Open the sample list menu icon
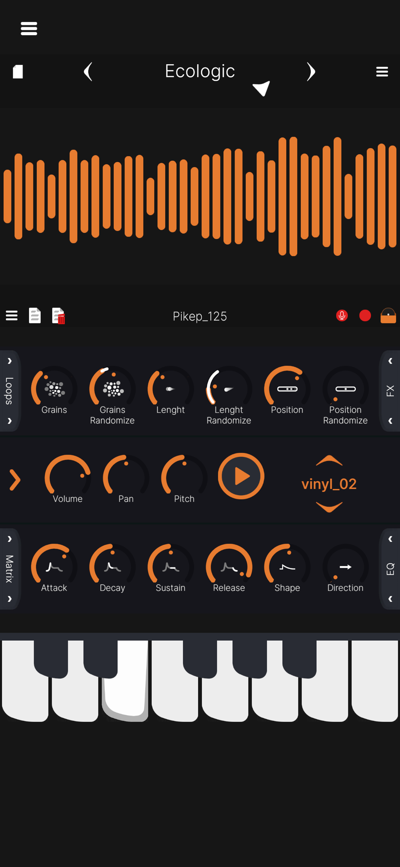This screenshot has height=867, width=400. click(12, 316)
